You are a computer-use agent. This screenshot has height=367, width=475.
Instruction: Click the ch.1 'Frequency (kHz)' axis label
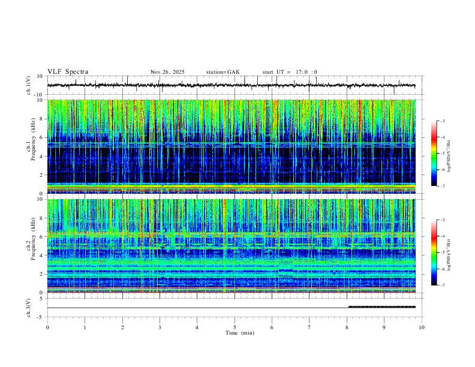(x=34, y=139)
